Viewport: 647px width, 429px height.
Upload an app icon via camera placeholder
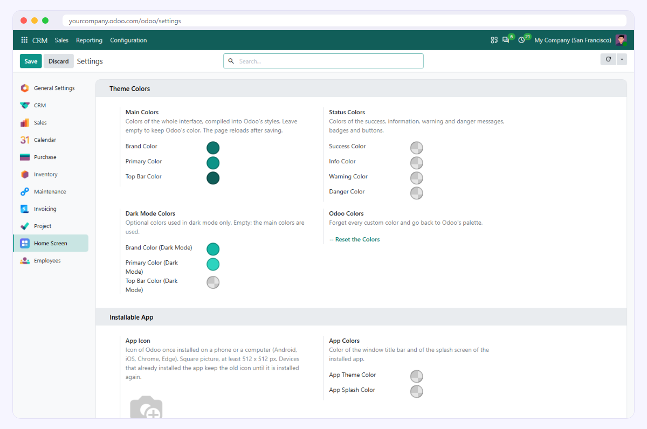tap(146, 408)
